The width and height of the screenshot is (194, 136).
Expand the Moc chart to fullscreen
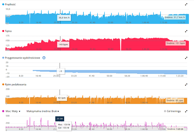pyautogui.click(x=186, y=111)
